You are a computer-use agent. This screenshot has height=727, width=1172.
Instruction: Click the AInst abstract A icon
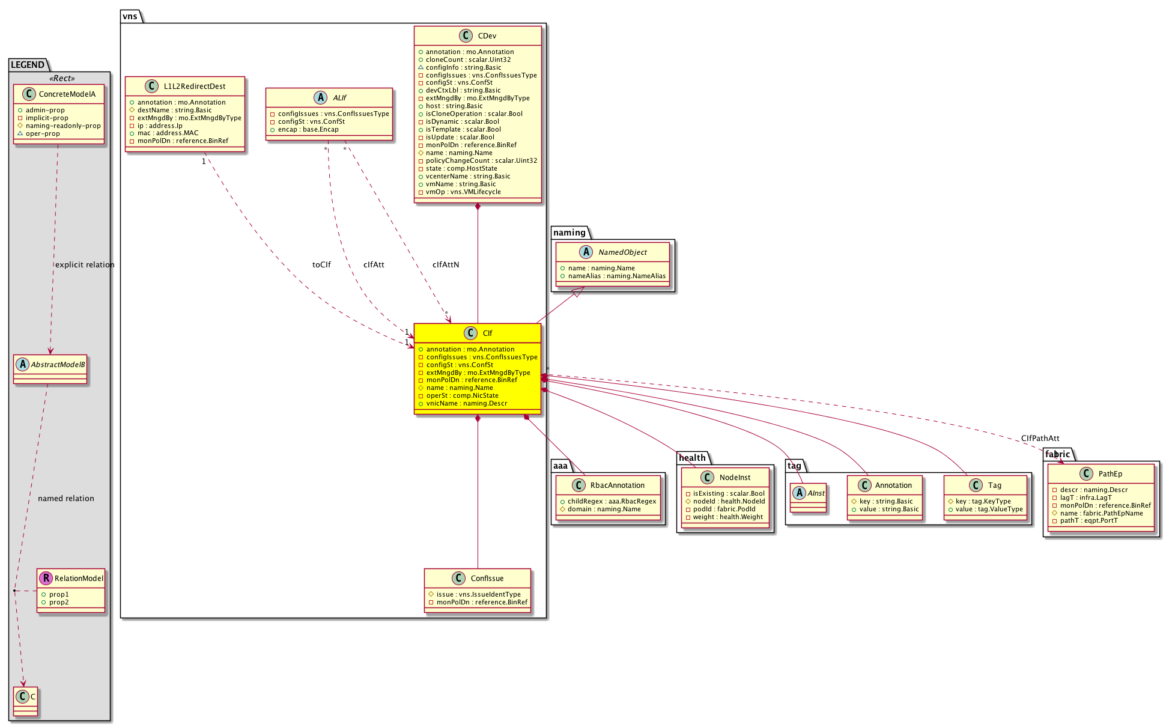click(799, 493)
